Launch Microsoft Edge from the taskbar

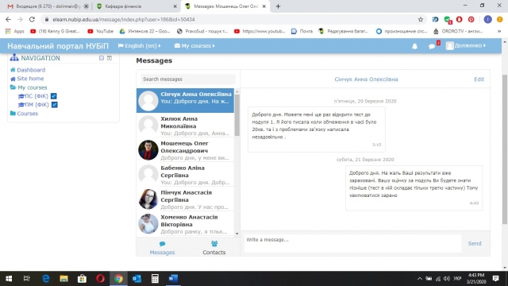[46, 279]
